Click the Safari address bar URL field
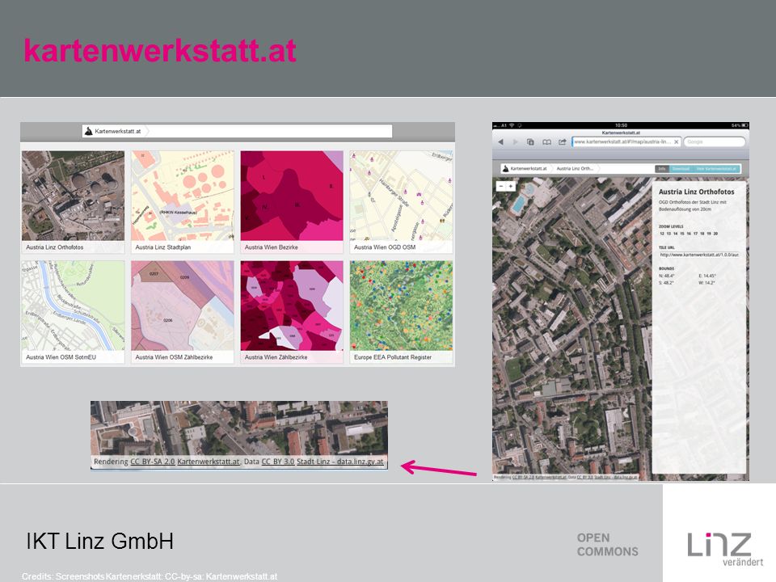The height and width of the screenshot is (582, 776). (x=626, y=142)
